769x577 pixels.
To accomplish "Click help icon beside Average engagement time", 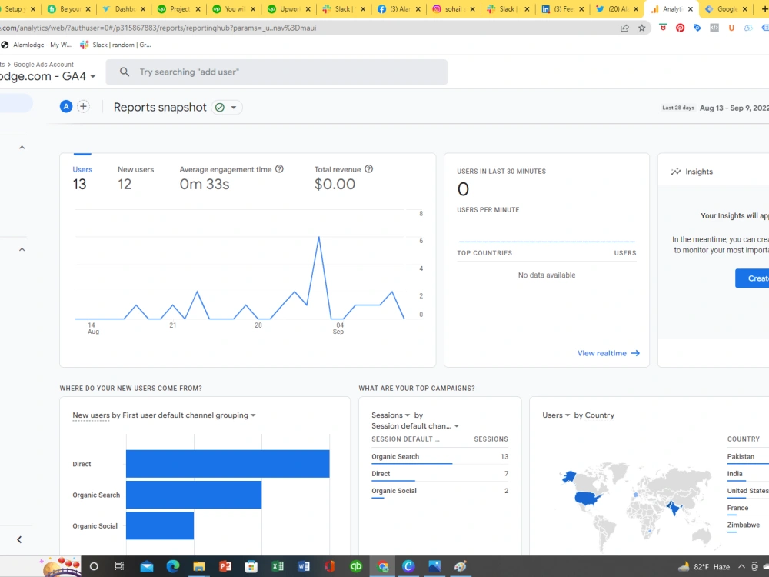I will [x=279, y=168].
